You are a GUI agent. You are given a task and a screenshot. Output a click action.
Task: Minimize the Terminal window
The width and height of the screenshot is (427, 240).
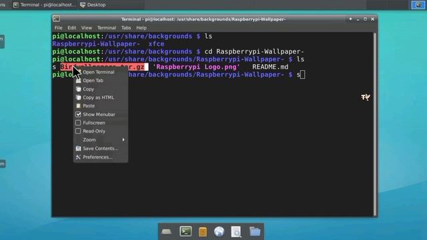(358, 19)
